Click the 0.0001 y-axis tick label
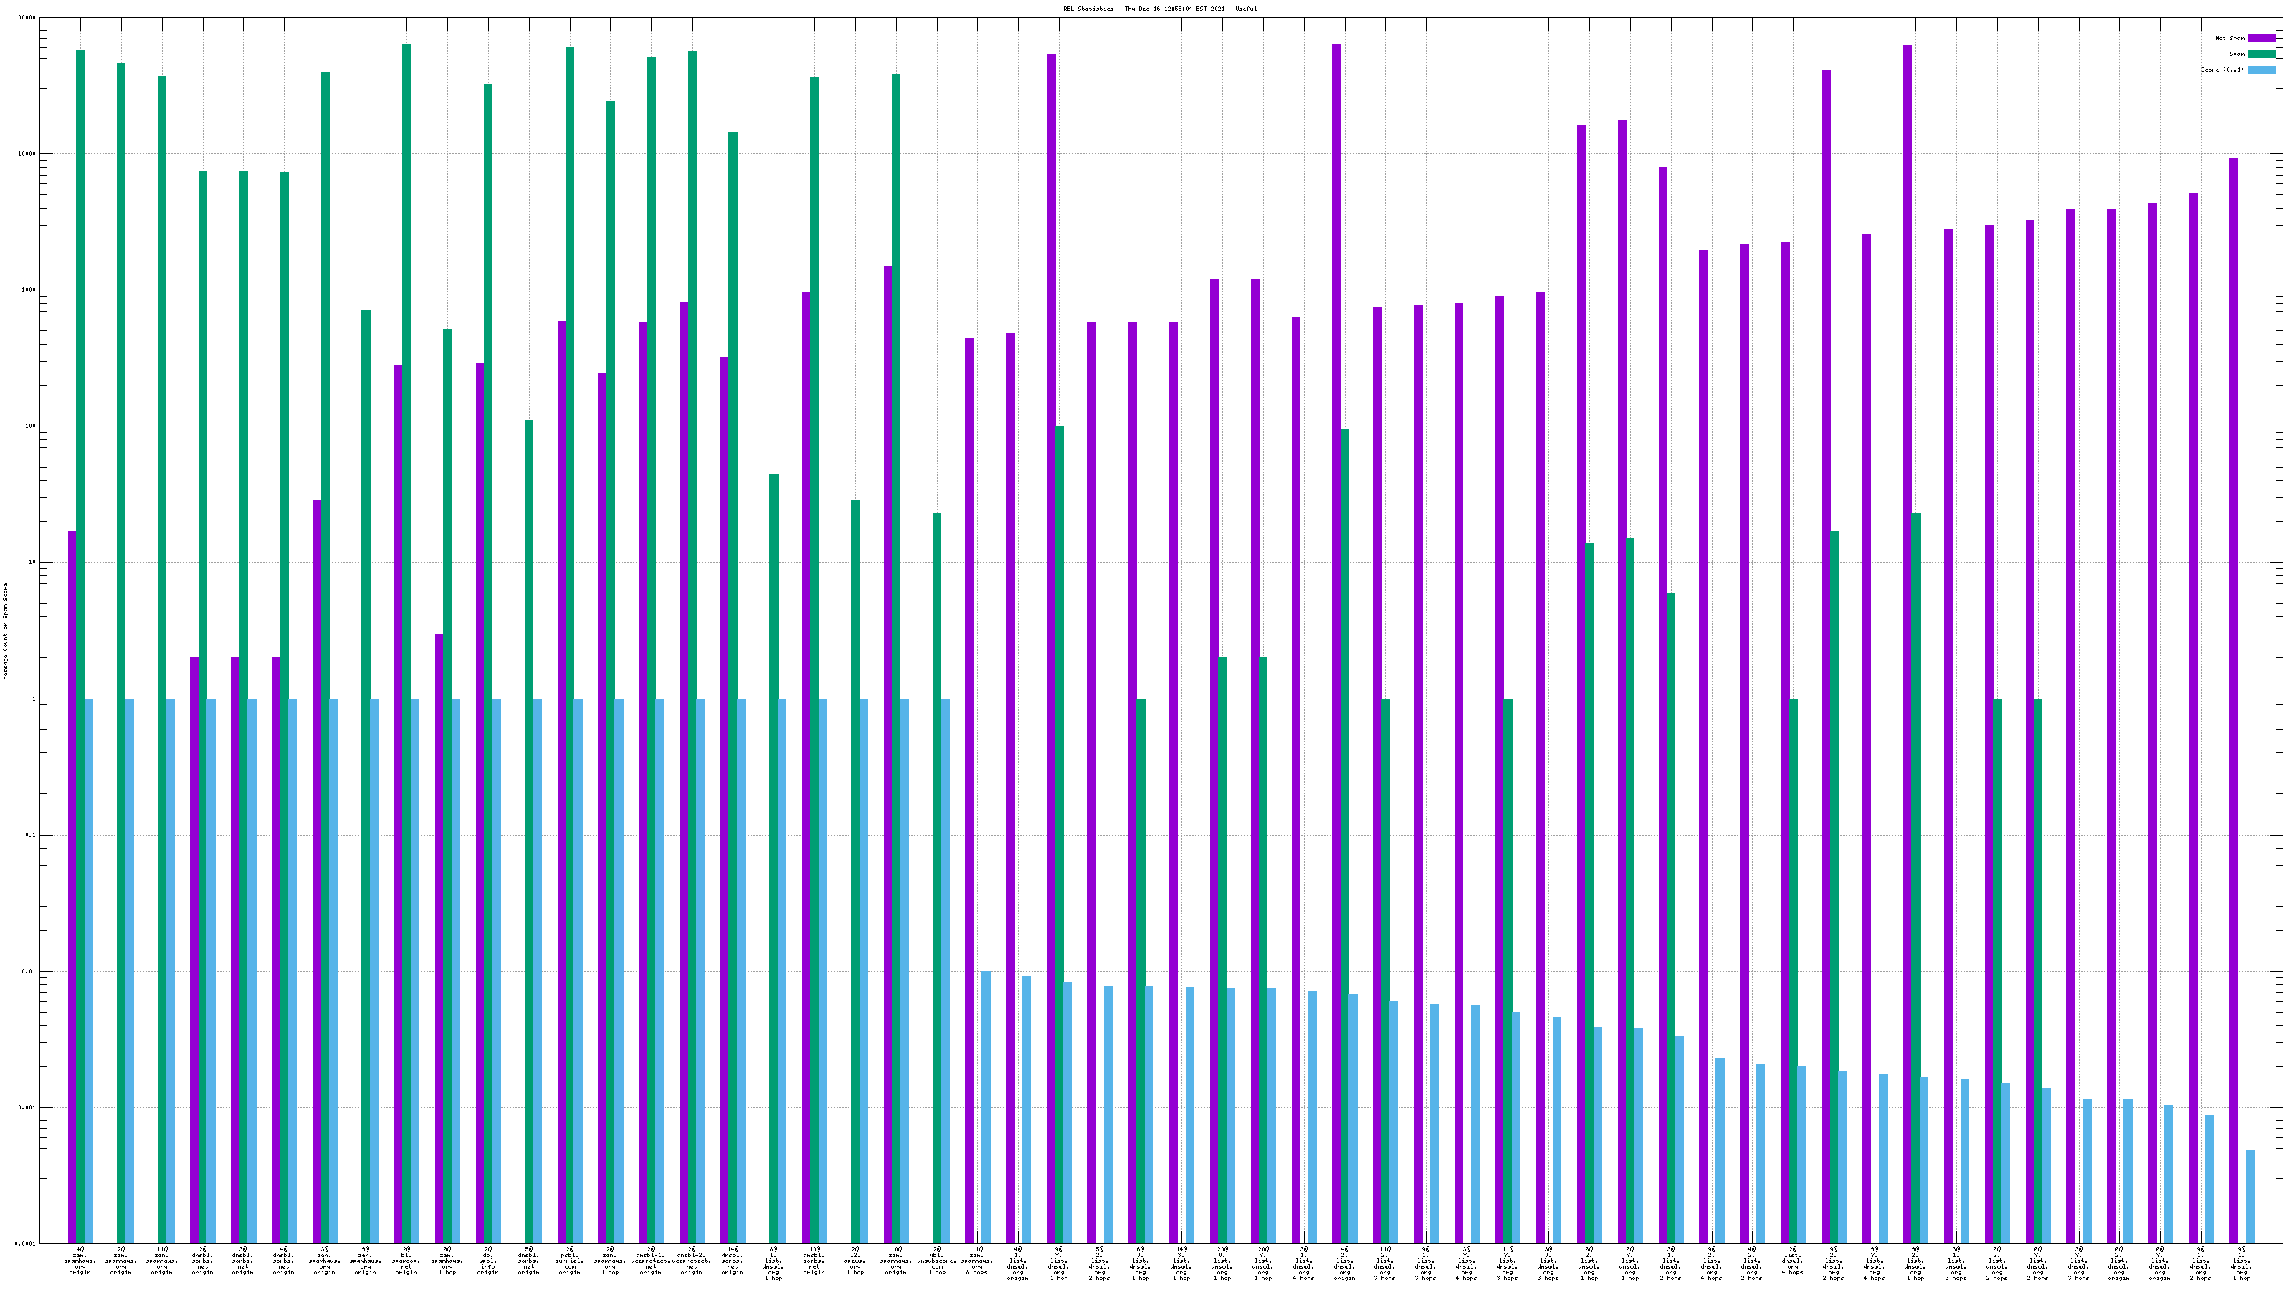 tap(27, 1243)
